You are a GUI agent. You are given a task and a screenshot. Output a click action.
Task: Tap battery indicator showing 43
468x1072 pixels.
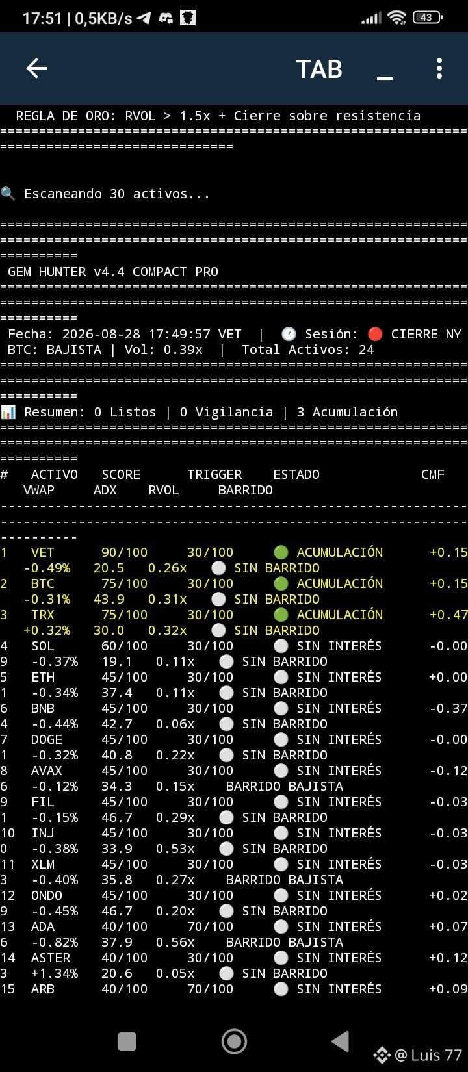tap(427, 18)
